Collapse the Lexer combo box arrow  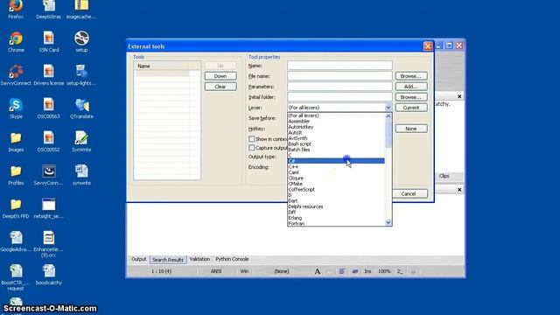point(388,108)
